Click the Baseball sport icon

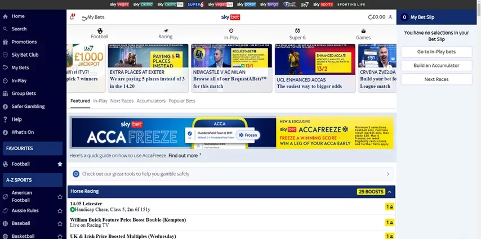5,224
